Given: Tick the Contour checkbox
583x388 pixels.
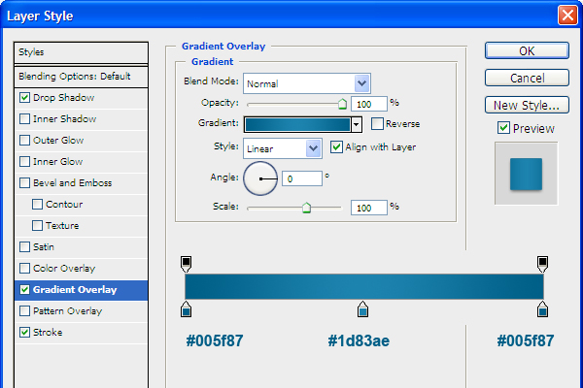Looking at the screenshot, I should click(x=37, y=205).
